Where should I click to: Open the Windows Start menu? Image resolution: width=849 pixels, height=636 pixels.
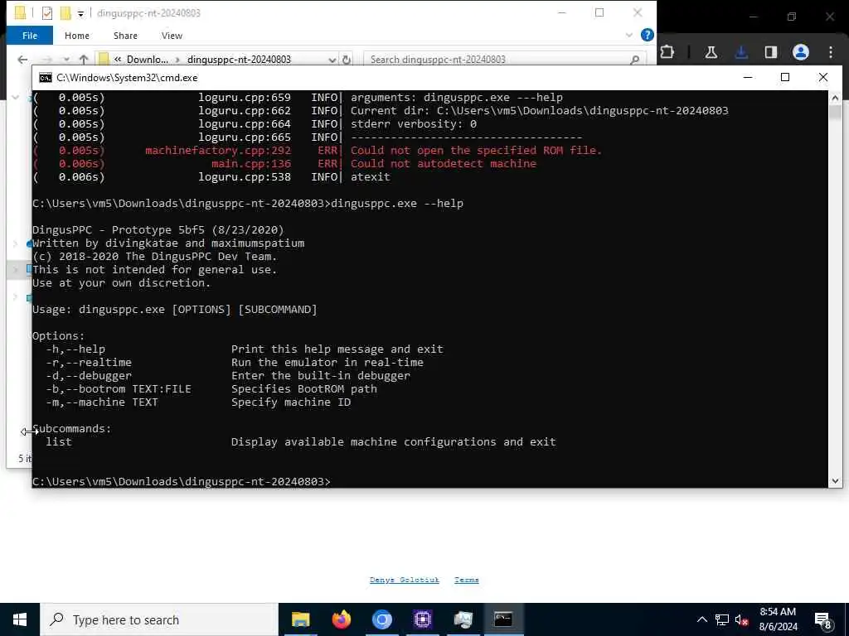click(x=20, y=619)
